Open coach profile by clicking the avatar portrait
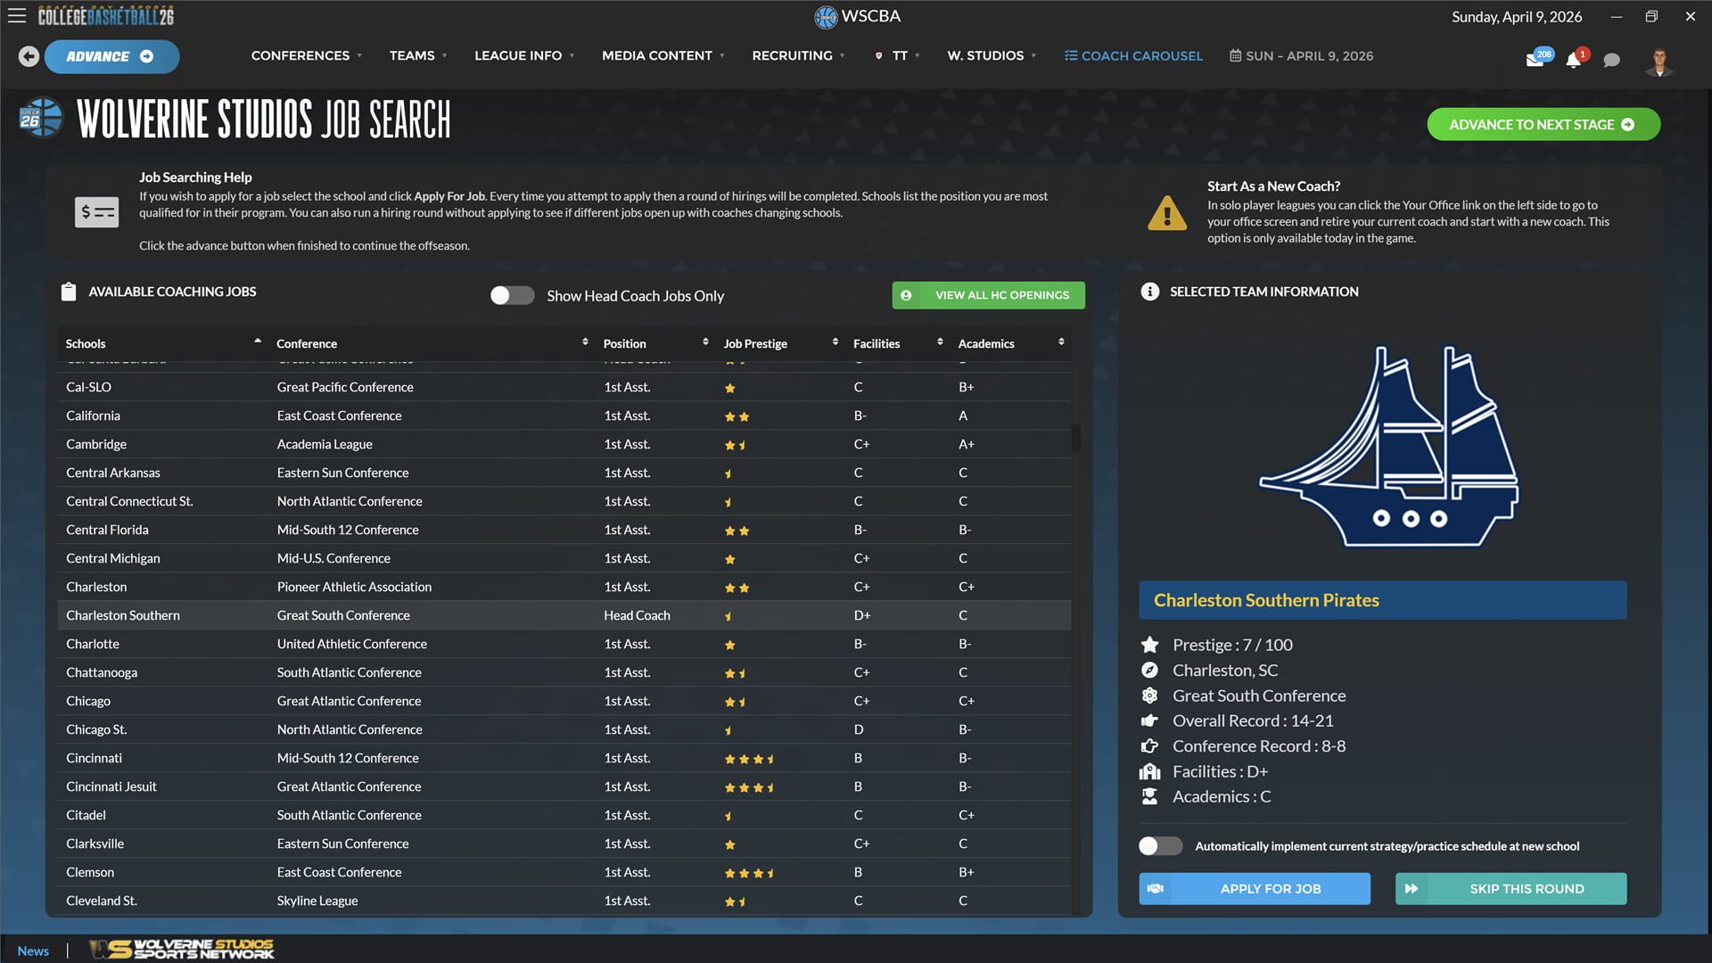Screen dimensions: 1712x963 pyautogui.click(x=1658, y=61)
